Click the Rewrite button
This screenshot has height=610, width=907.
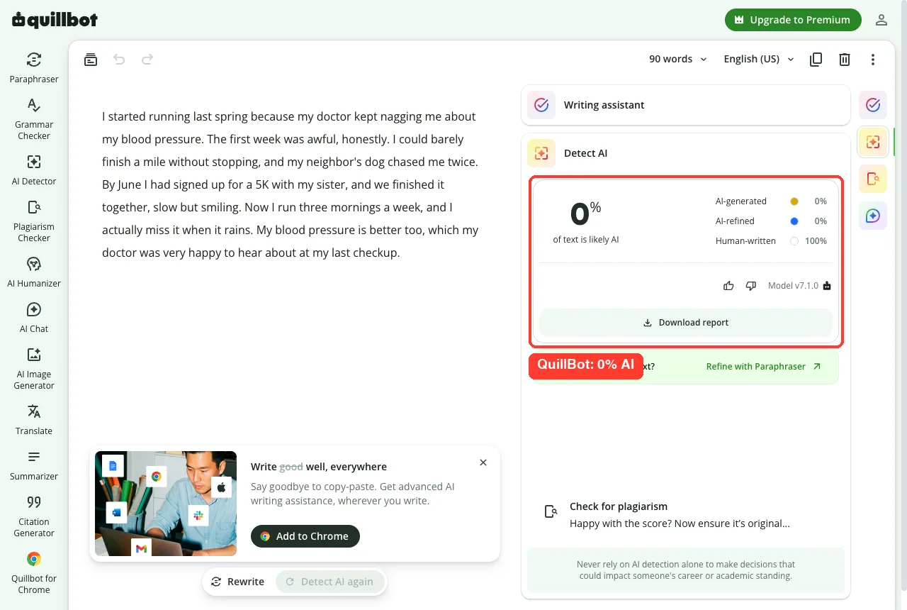238,582
